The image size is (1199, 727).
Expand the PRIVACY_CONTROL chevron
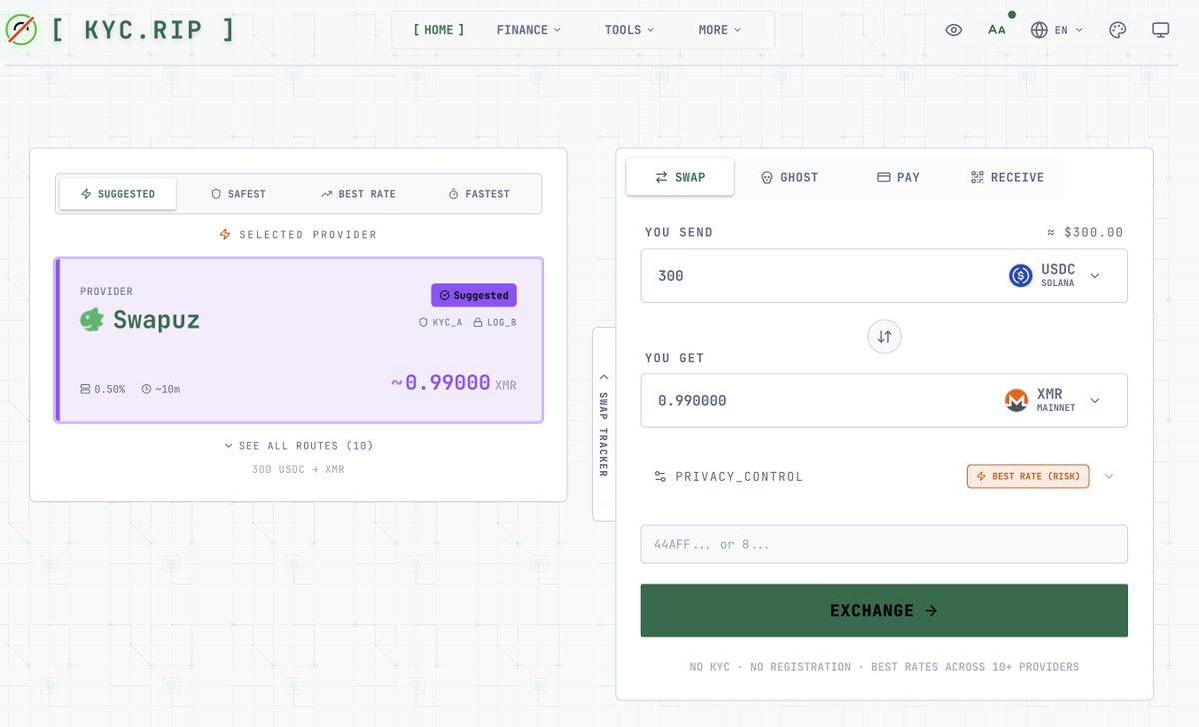(1108, 477)
